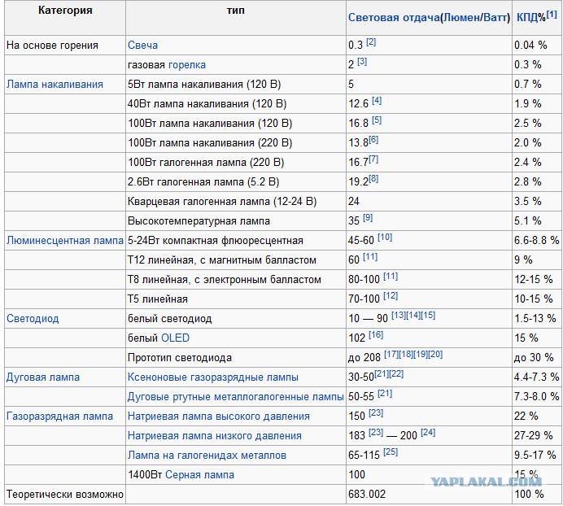
Task: Click the Люмен/Ватт header link
Action: (x=475, y=18)
